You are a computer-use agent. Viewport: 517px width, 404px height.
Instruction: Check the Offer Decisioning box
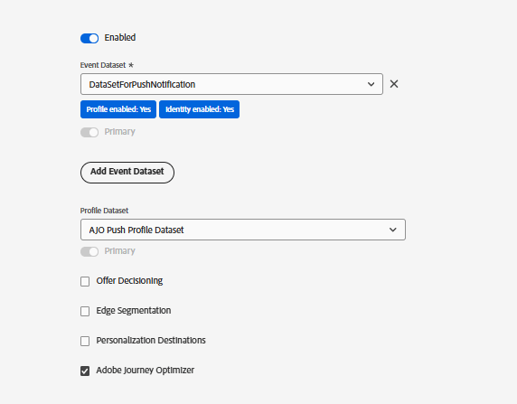pos(85,281)
